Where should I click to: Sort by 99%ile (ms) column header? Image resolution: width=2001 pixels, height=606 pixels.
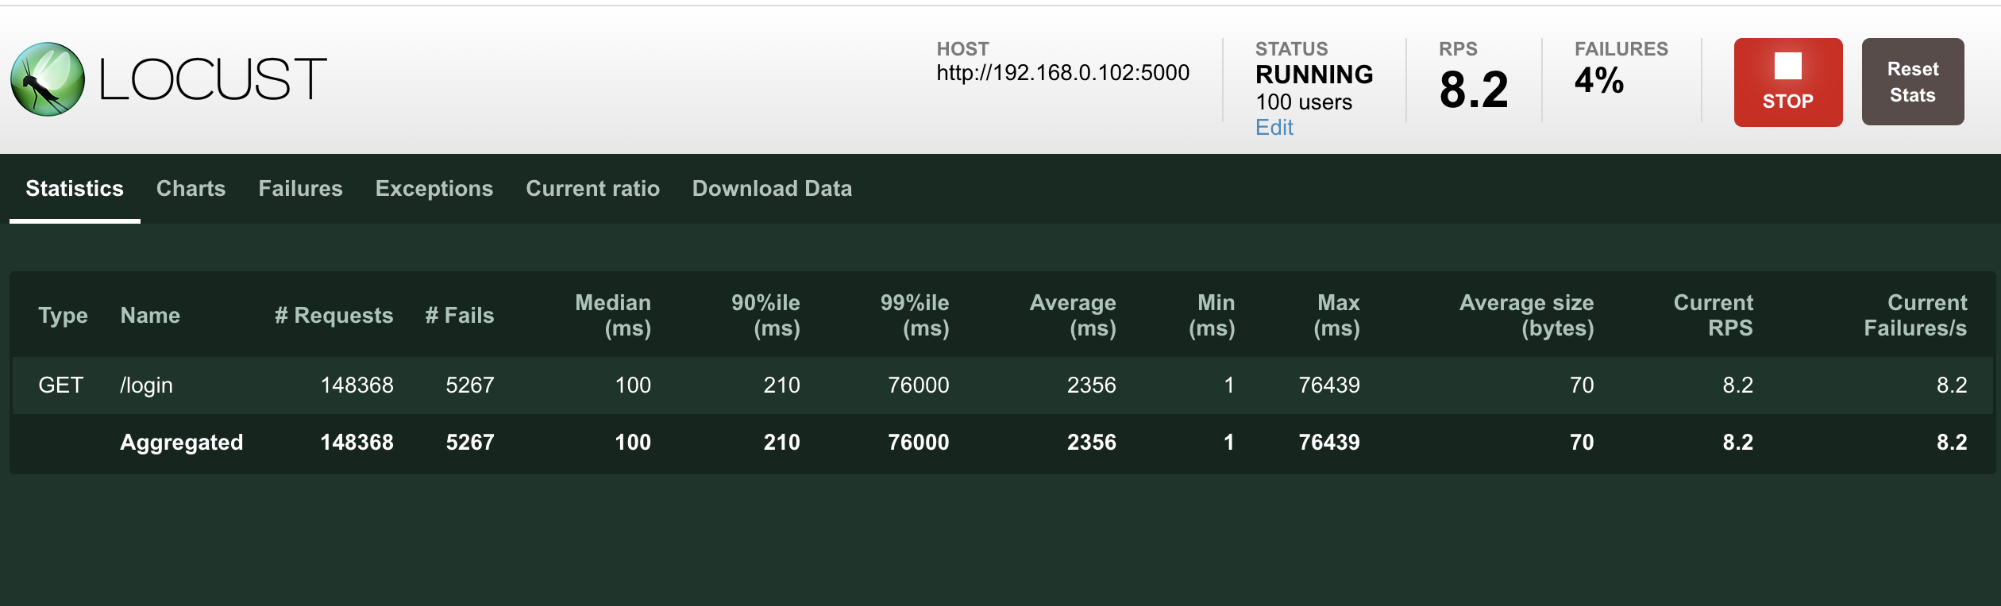tap(914, 316)
